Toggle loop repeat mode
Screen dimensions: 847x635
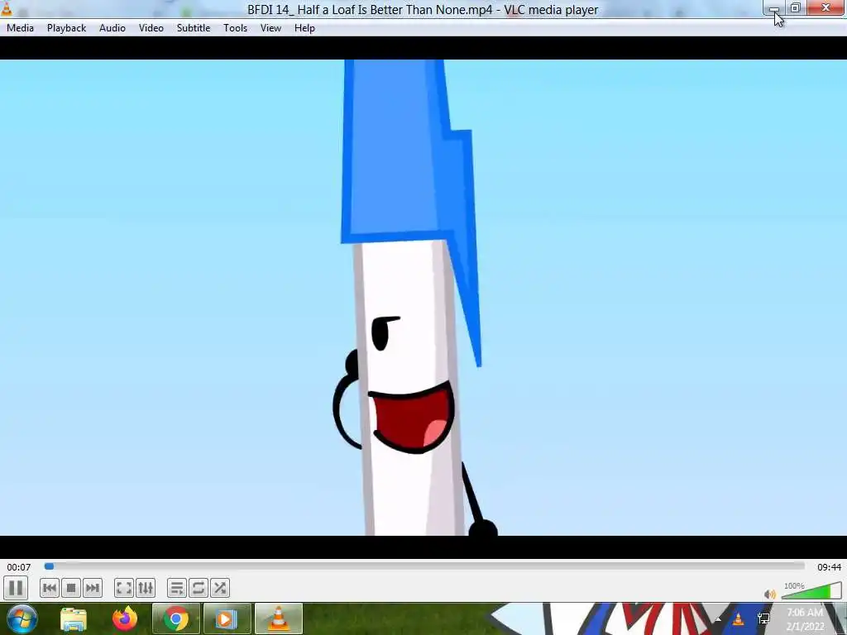click(x=199, y=588)
